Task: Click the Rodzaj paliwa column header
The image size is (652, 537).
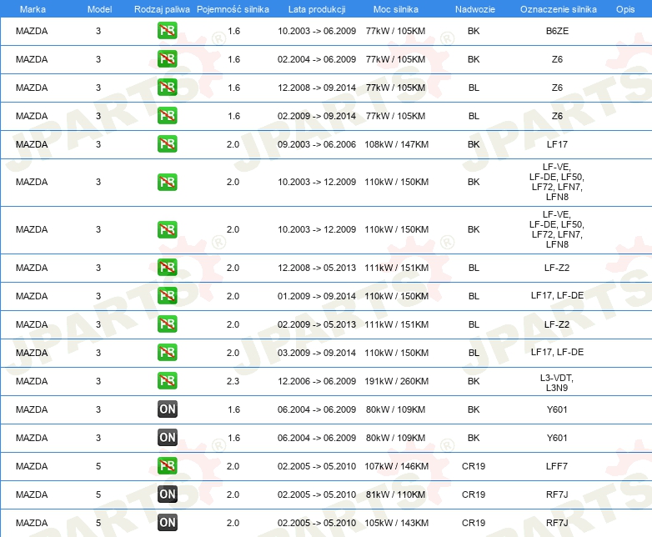Action: [x=162, y=8]
